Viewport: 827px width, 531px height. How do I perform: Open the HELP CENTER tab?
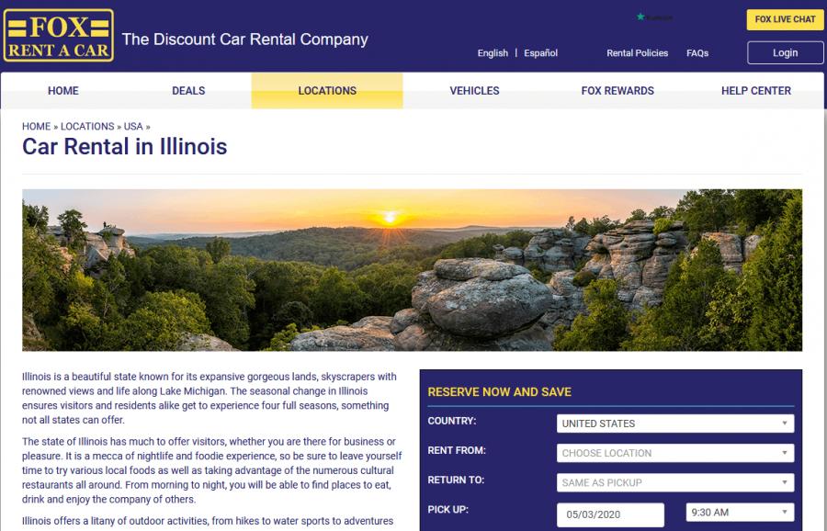756,91
